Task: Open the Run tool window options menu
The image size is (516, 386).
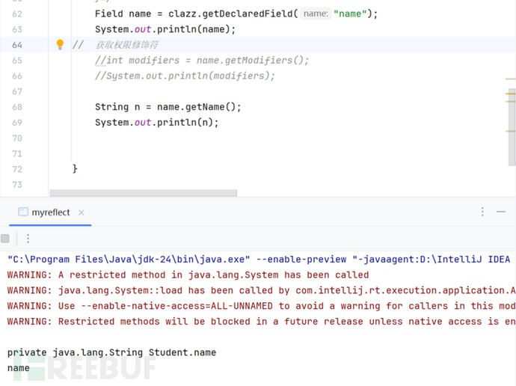Action: [x=482, y=212]
